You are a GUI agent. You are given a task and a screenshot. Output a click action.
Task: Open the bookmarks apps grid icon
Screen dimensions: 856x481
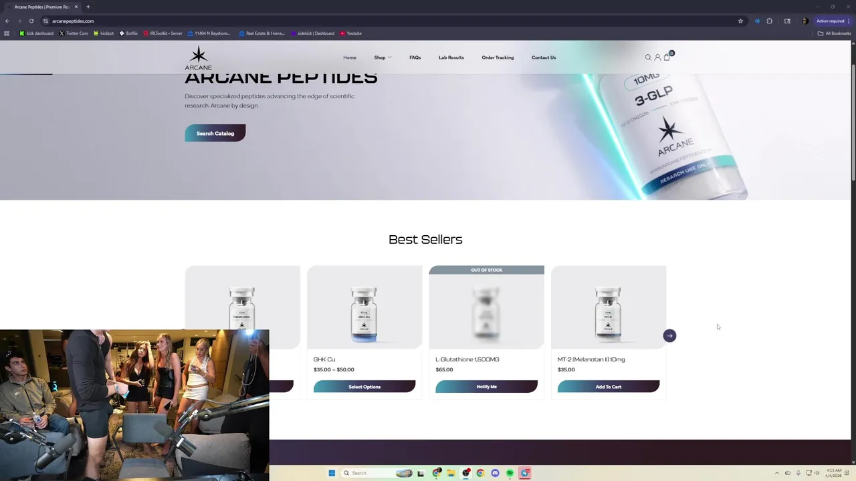click(7, 33)
